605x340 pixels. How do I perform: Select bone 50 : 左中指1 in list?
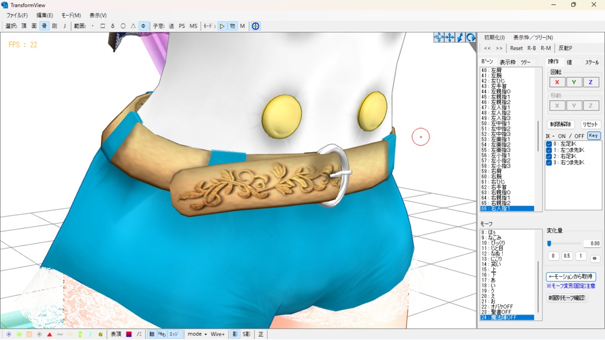tap(507, 124)
